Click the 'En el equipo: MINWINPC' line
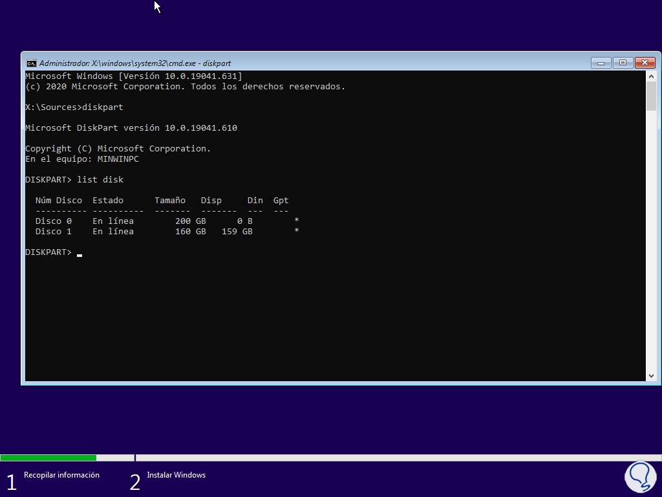This screenshot has width=662, height=497. [x=82, y=159]
